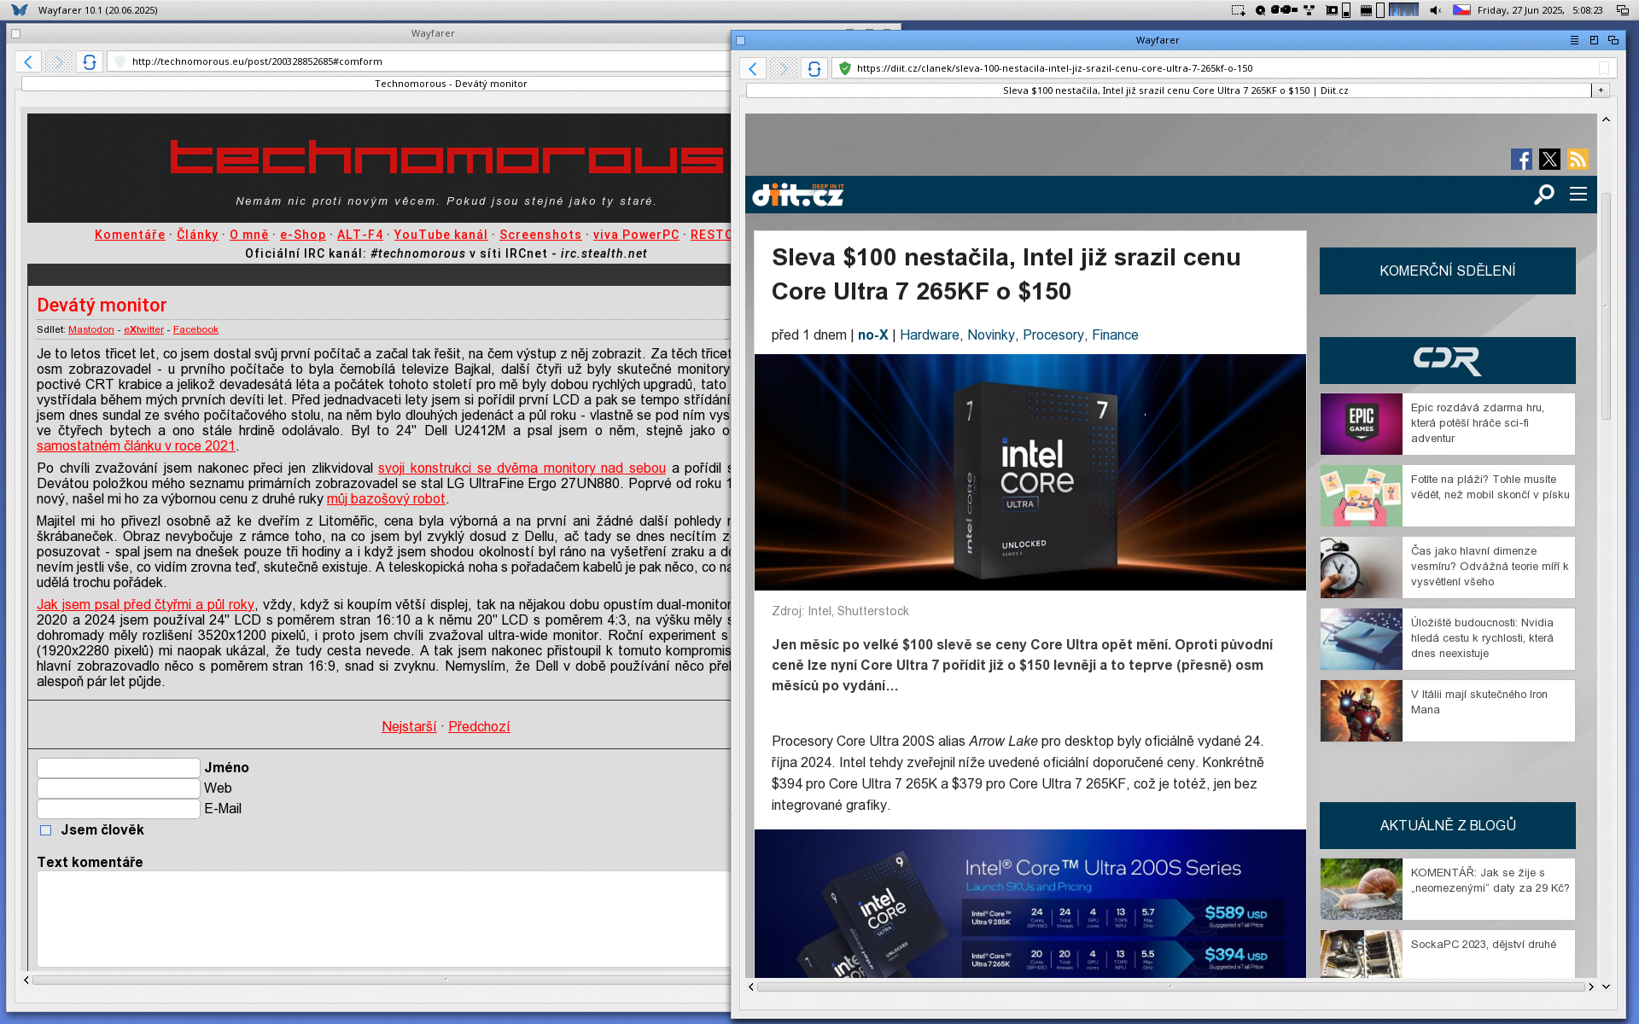Open diit.cz RSS feed icon
Screen dimensions: 1639x1024
click(1578, 160)
